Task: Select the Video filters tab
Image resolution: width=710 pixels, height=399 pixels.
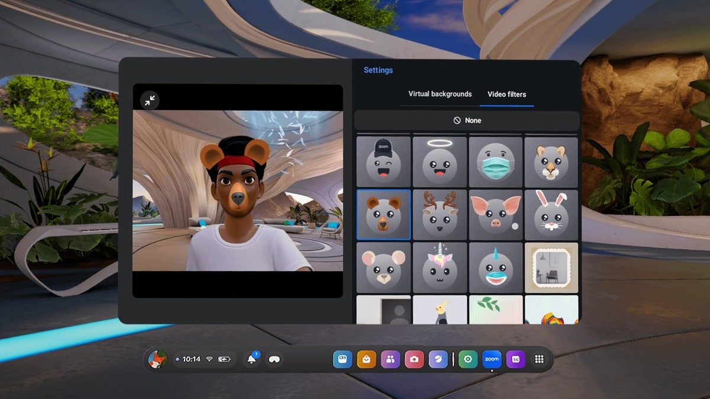Action: coord(506,94)
